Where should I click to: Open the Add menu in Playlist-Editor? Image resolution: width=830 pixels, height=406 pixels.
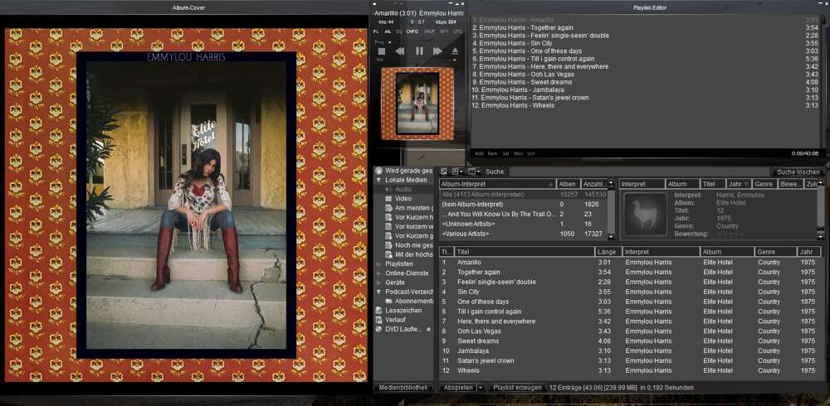(479, 153)
